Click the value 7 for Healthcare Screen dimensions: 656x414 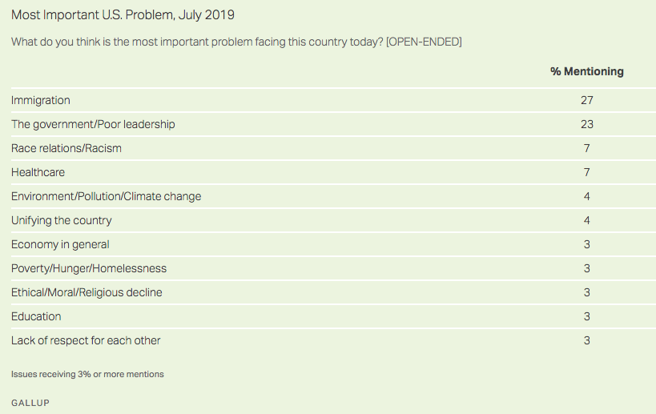(x=586, y=172)
